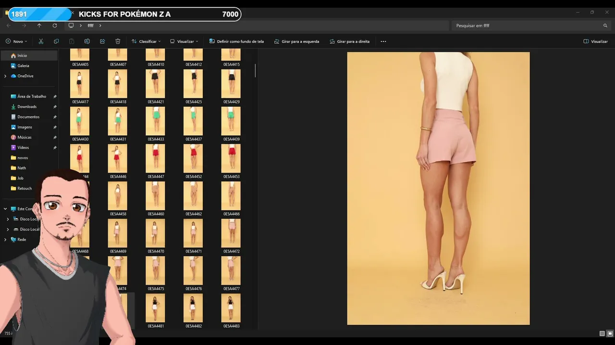Open the Documentos quick access folder
Image resolution: width=615 pixels, height=345 pixels.
29,117
